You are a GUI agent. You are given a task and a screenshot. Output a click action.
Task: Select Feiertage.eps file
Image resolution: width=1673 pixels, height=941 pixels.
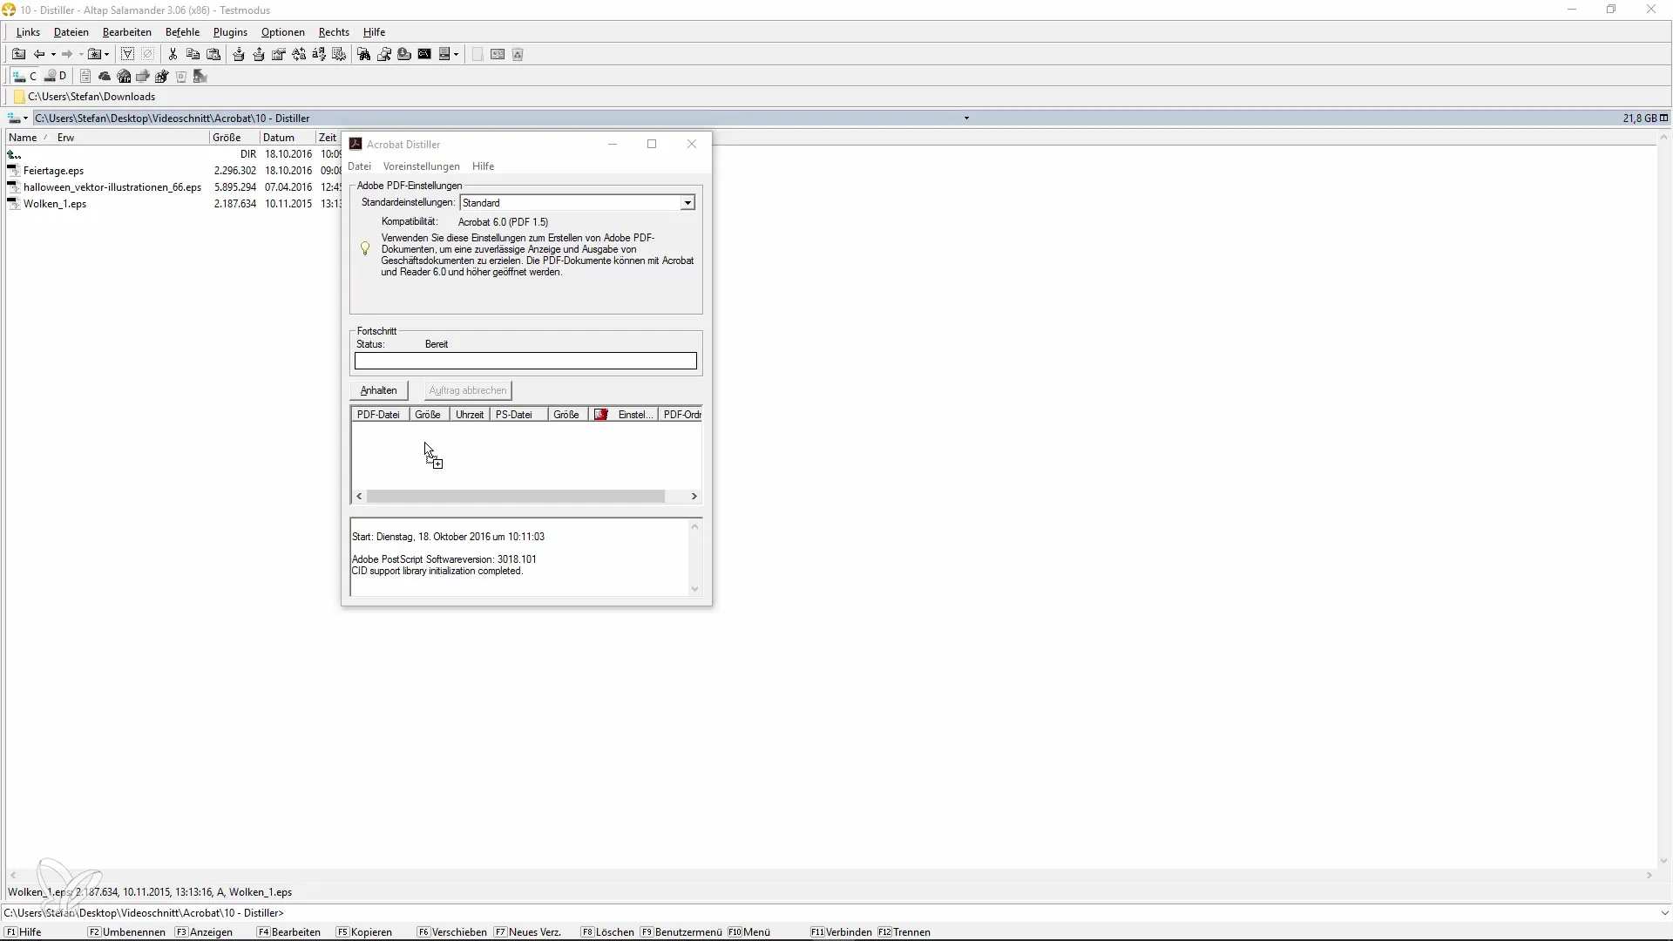coord(53,171)
